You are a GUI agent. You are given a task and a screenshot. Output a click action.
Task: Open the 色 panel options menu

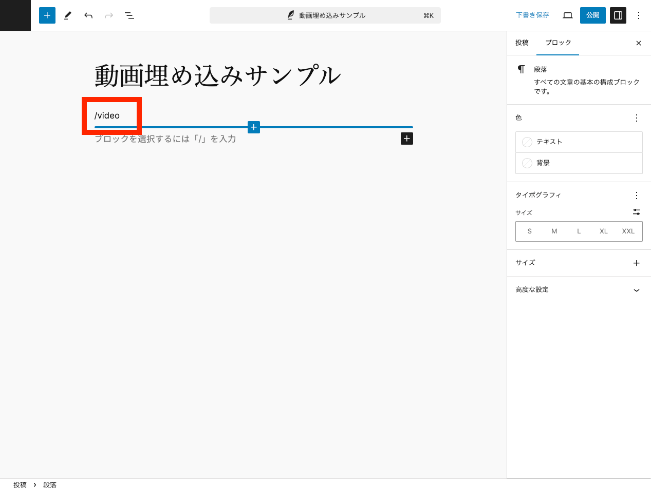click(x=637, y=118)
